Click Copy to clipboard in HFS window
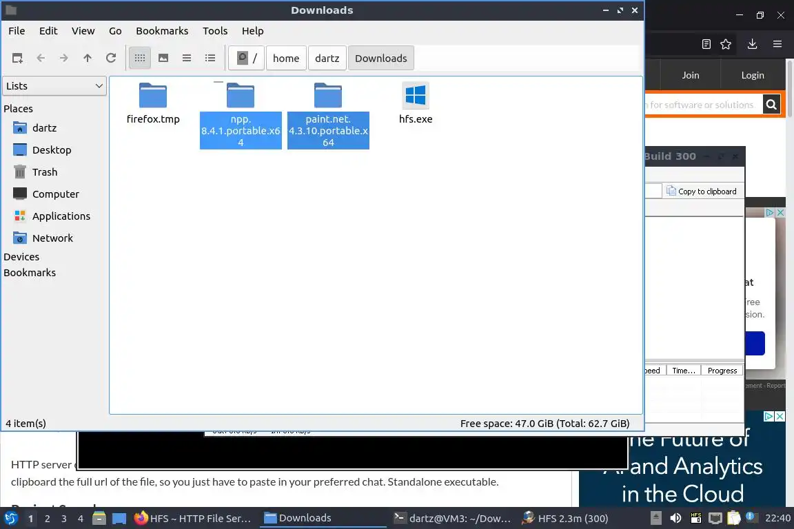This screenshot has height=529, width=794. point(702,191)
